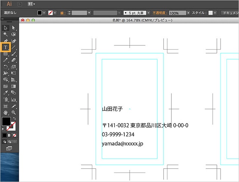The width and height of the screenshot is (239, 182).
Task: Select the black arrow Selection tool
Action: pos(6,28)
